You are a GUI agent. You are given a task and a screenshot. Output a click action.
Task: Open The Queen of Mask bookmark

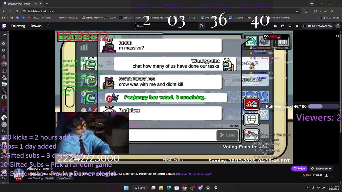point(39,18)
